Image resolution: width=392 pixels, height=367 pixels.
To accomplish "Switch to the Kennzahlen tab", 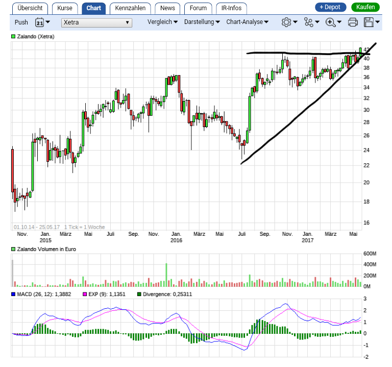I will click(130, 8).
